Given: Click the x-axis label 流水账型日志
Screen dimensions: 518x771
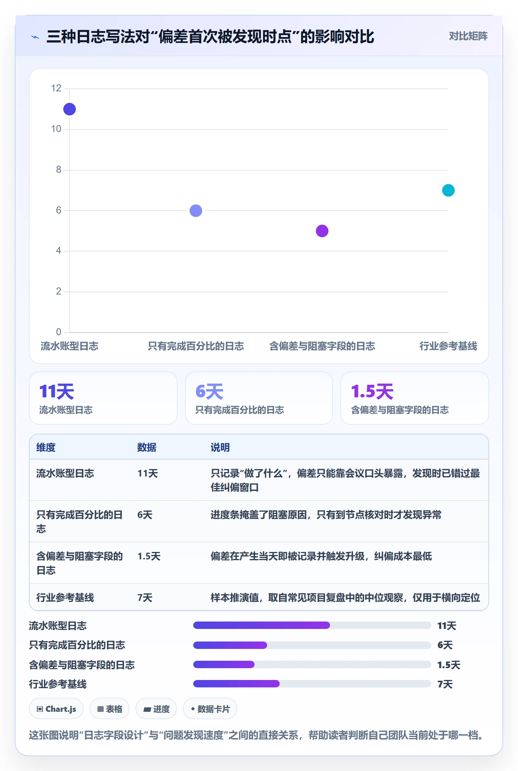Looking at the screenshot, I should click(70, 346).
